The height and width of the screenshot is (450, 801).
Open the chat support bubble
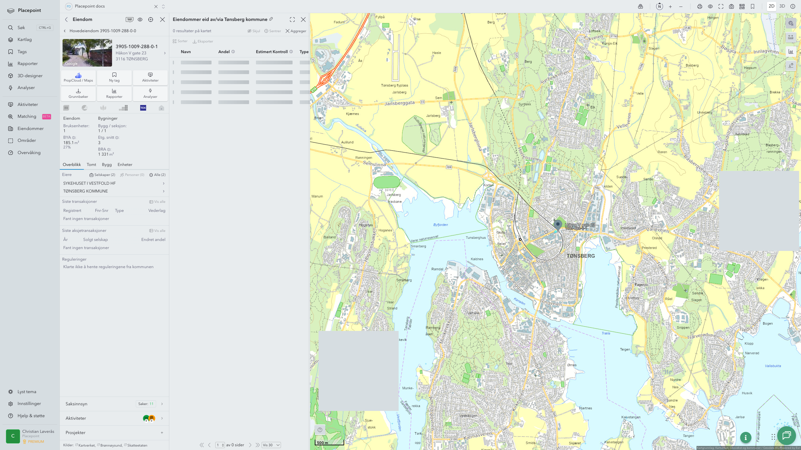pos(786,435)
